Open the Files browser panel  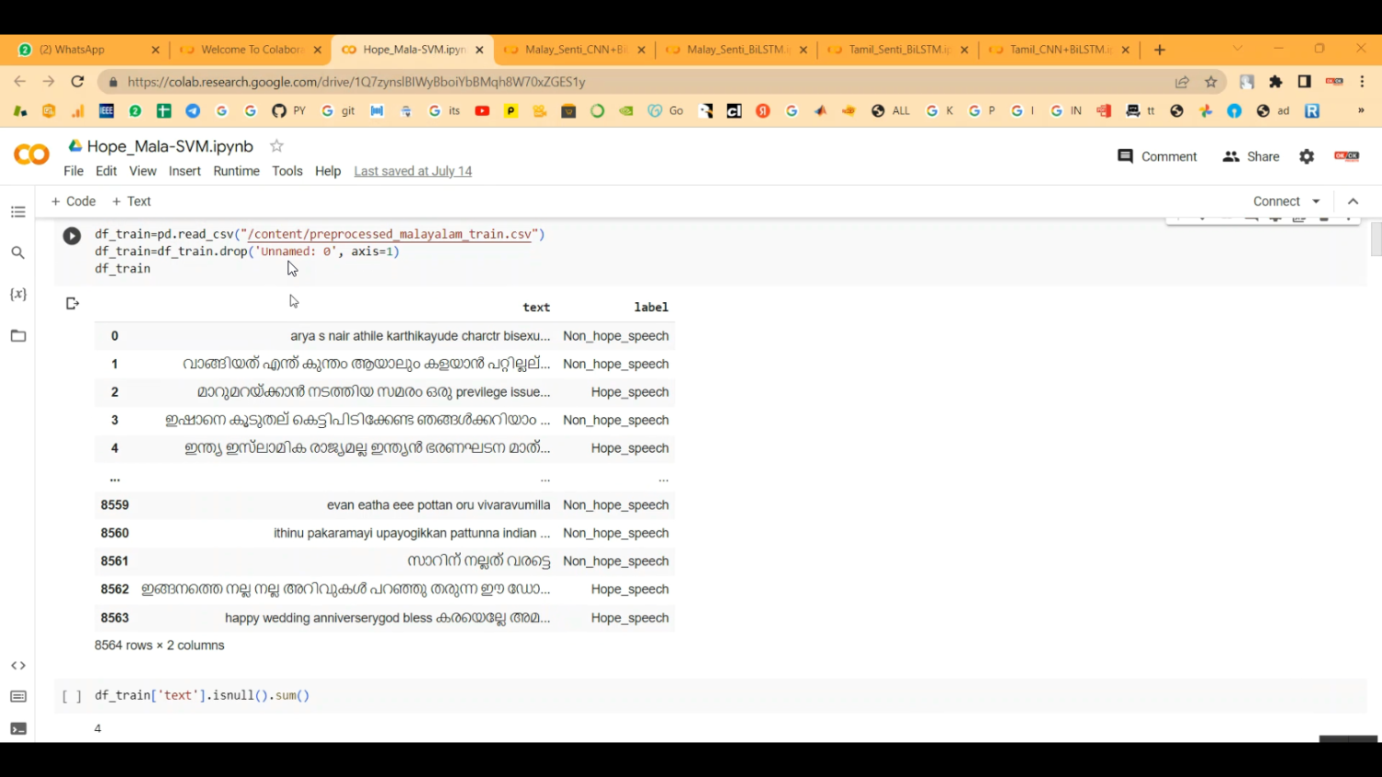coord(18,335)
